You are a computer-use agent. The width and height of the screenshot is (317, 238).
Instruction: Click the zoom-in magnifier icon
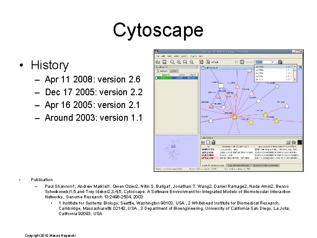pyautogui.click(x=179, y=62)
